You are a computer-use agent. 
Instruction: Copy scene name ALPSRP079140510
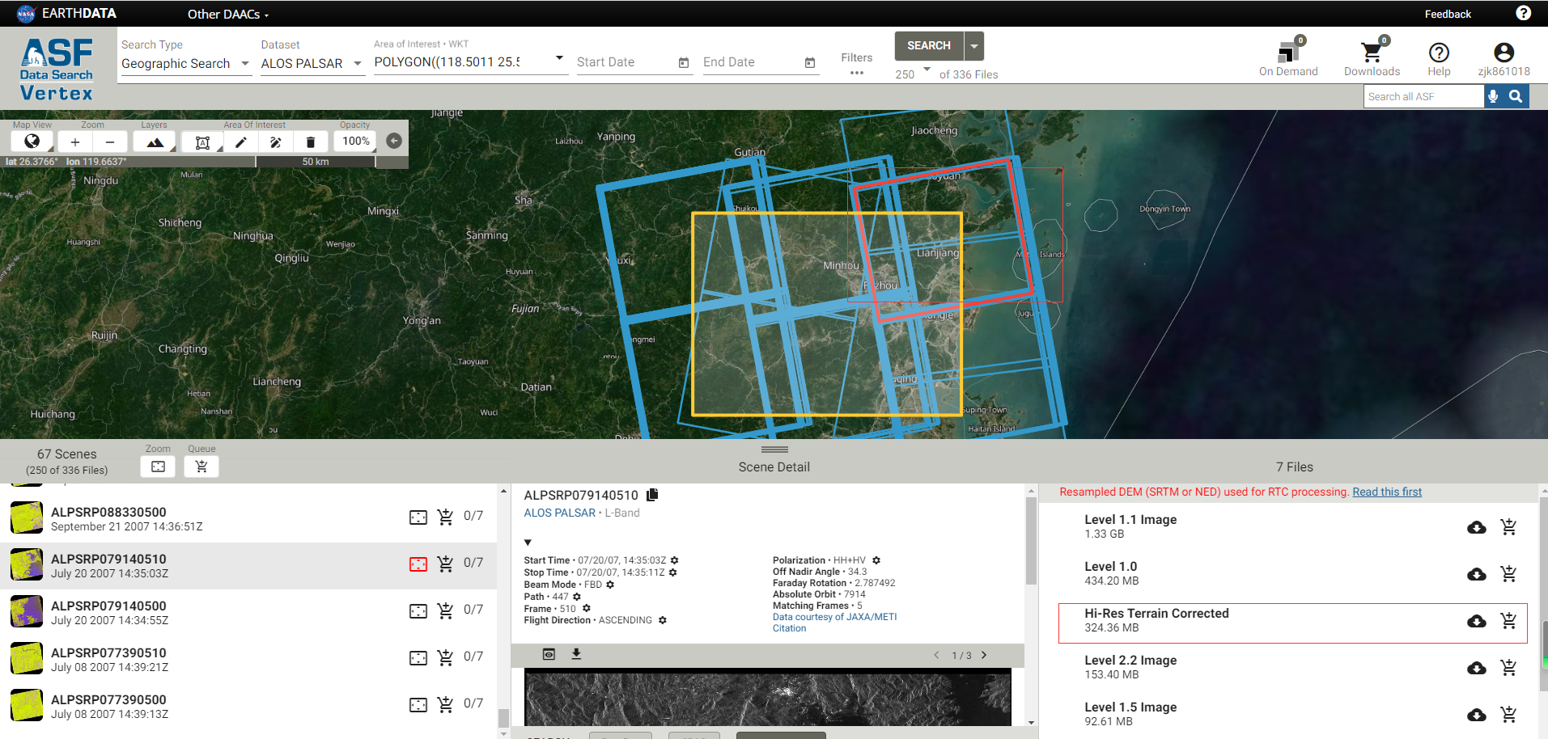click(652, 495)
